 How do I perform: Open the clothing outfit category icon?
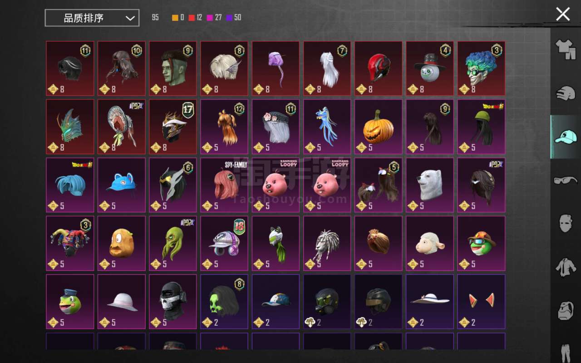[x=566, y=49]
